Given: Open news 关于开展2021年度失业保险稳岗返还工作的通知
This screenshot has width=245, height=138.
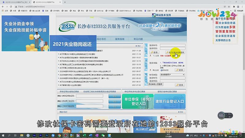Looking at the screenshot, I should tap(77, 54).
